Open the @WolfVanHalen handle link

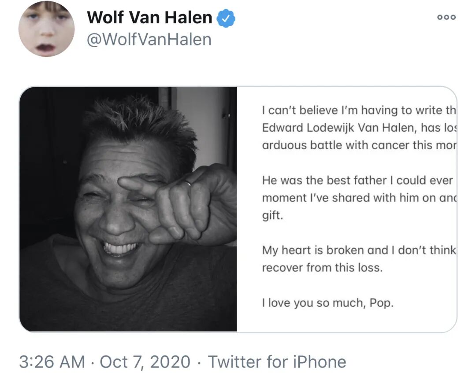pyautogui.click(x=149, y=40)
